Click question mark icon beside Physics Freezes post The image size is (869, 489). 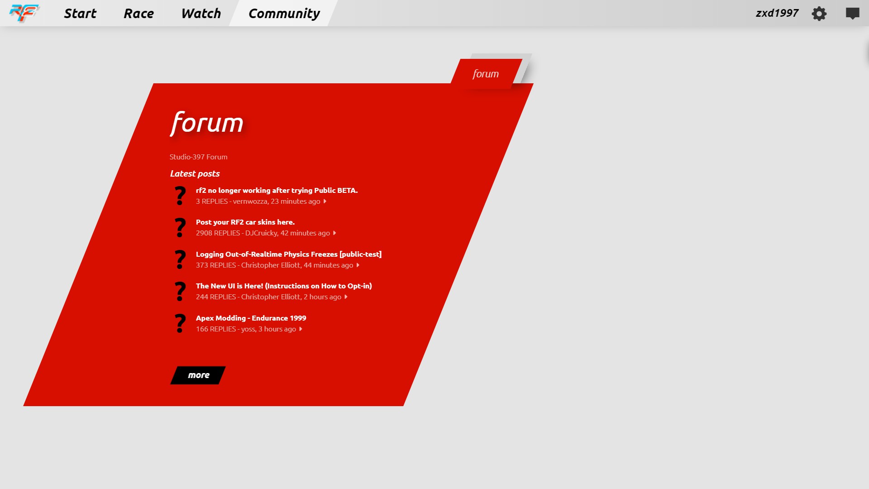coord(180,259)
